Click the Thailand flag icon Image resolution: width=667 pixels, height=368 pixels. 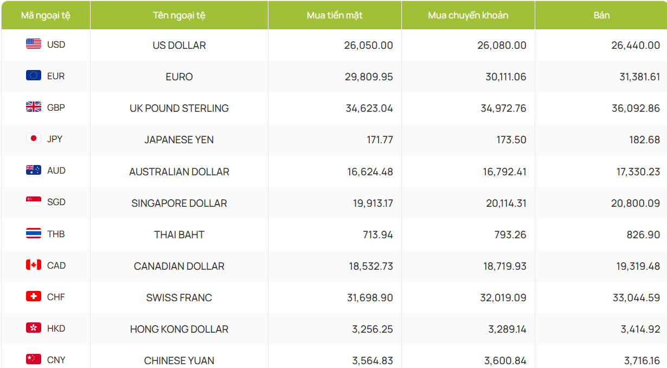point(34,233)
